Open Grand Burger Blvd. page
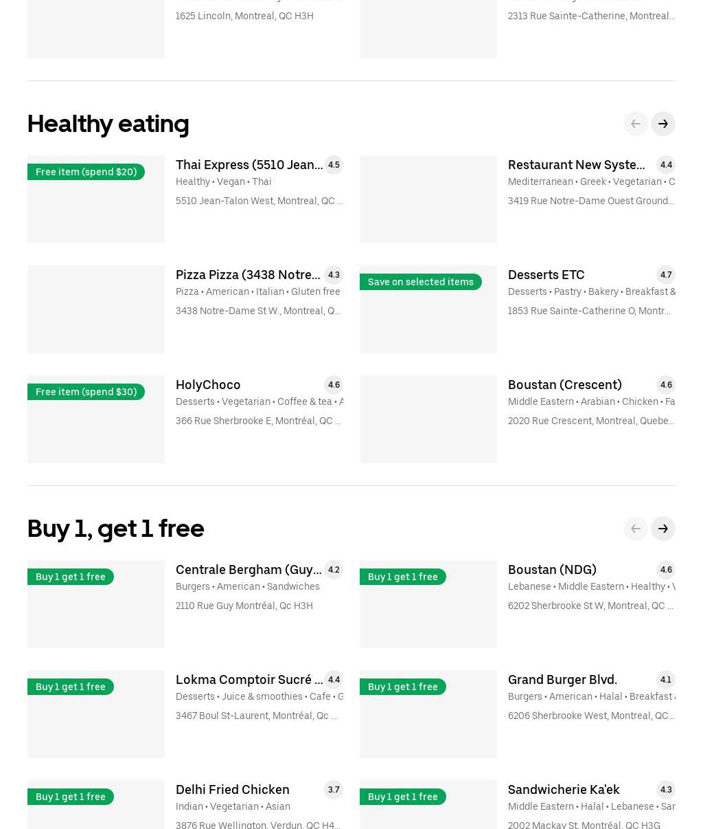The image size is (703, 829). pos(562,680)
